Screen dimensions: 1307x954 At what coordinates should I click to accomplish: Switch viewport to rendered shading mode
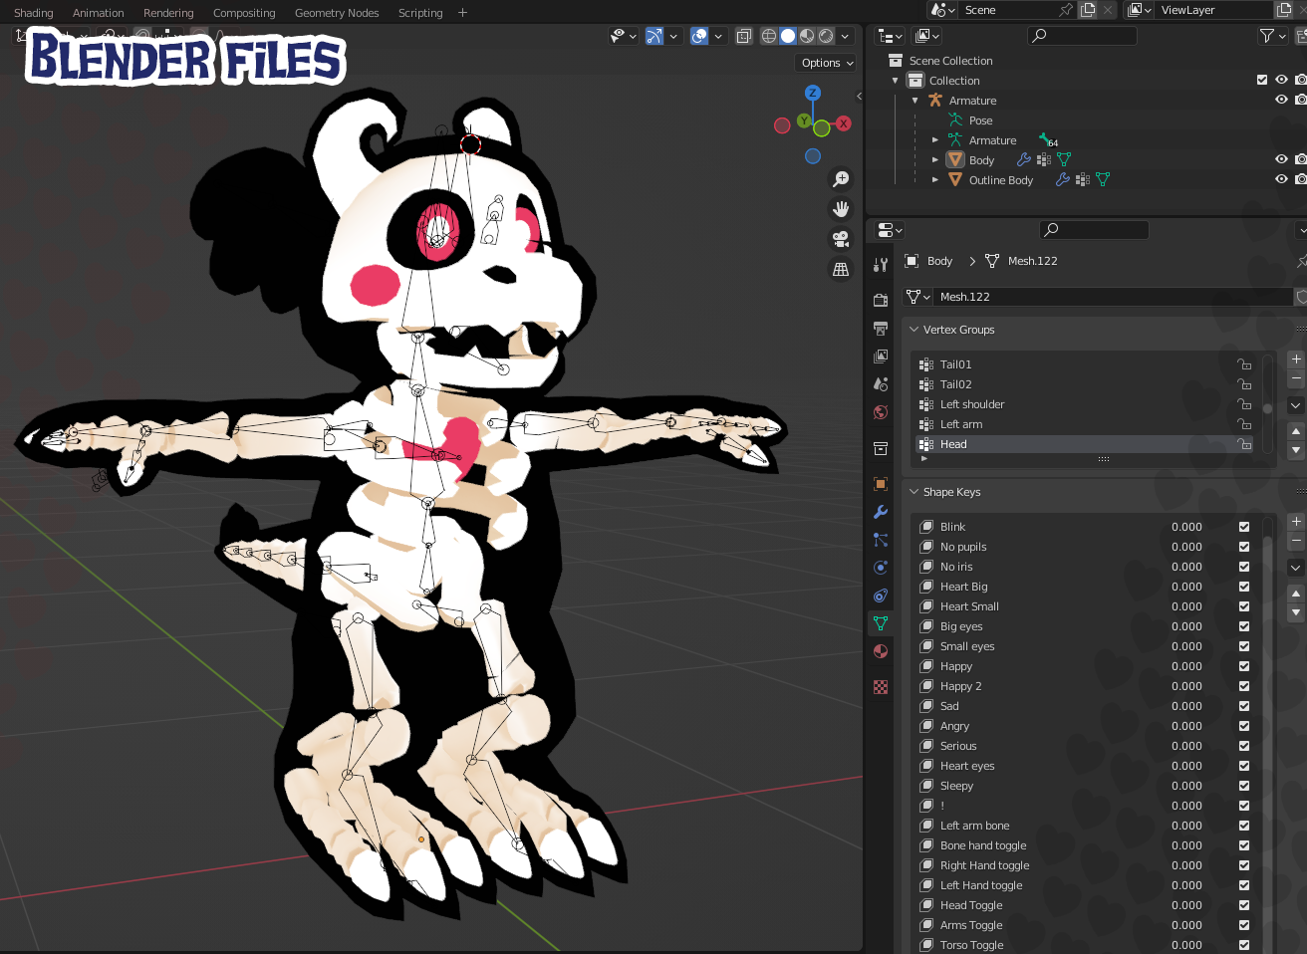click(825, 35)
